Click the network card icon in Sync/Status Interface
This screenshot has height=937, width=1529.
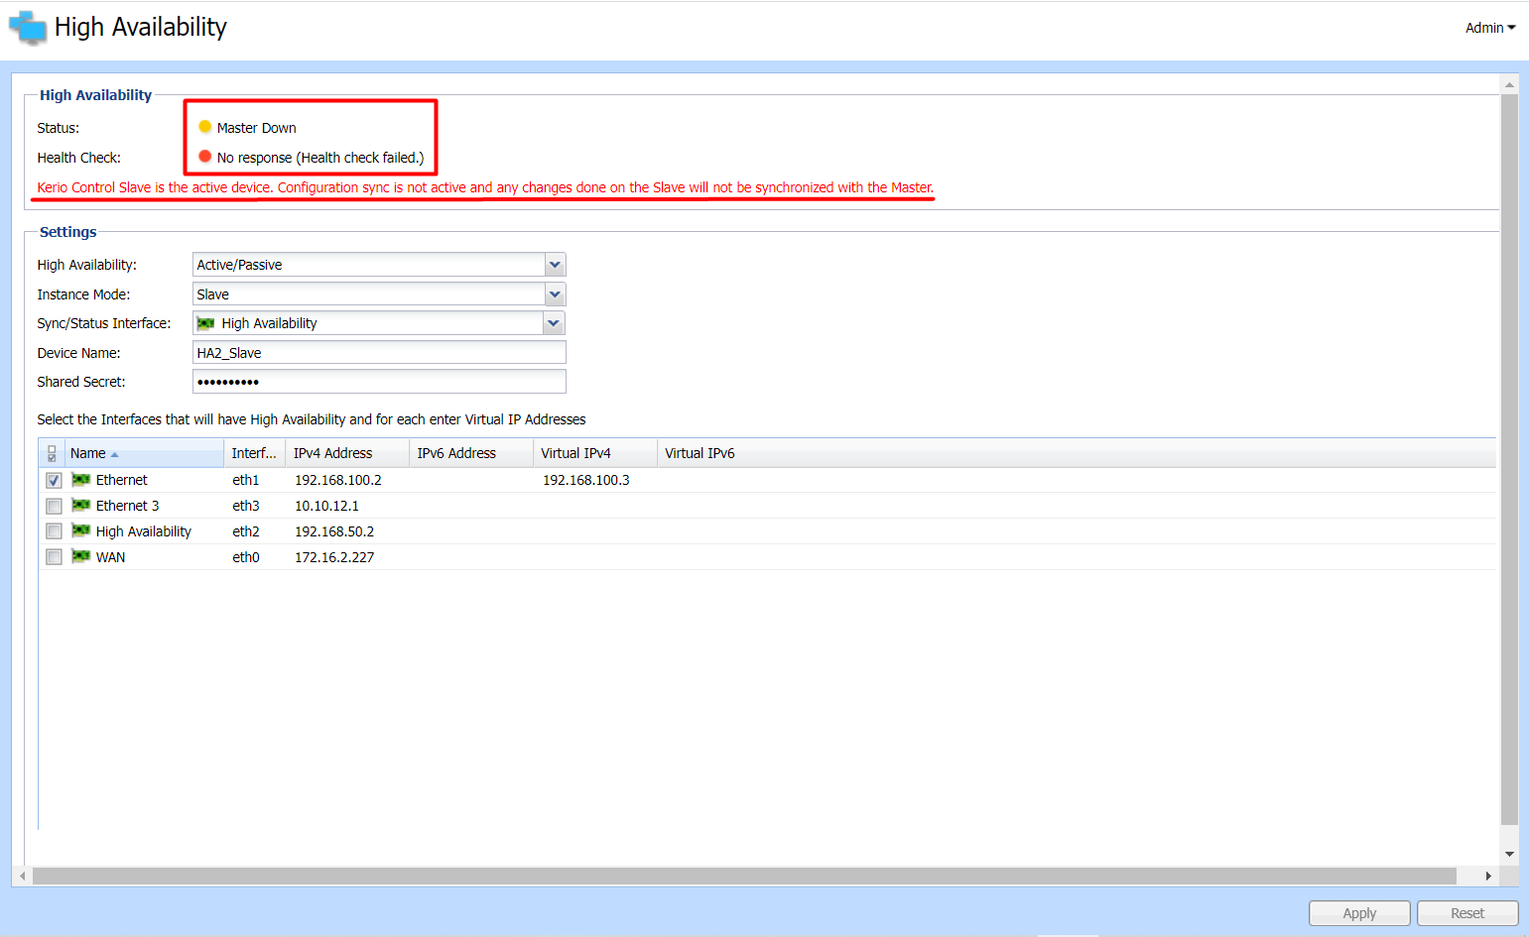tap(205, 323)
